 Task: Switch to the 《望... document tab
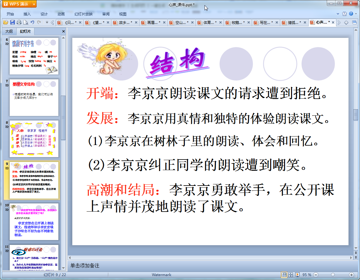tap(98, 22)
